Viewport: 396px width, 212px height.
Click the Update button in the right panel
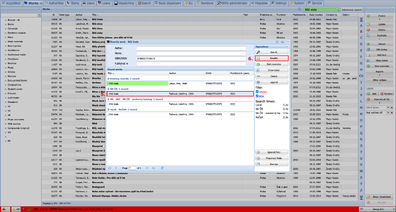coord(379,25)
